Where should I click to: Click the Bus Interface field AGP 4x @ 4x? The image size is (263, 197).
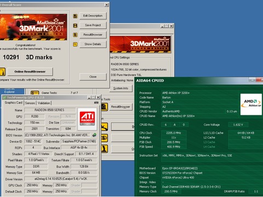pyautogui.click(x=79, y=148)
